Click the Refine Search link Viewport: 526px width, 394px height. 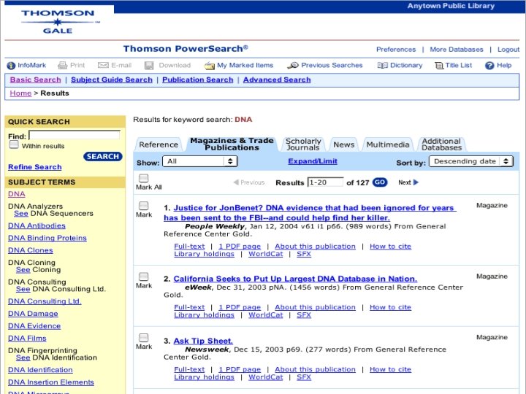(x=35, y=167)
